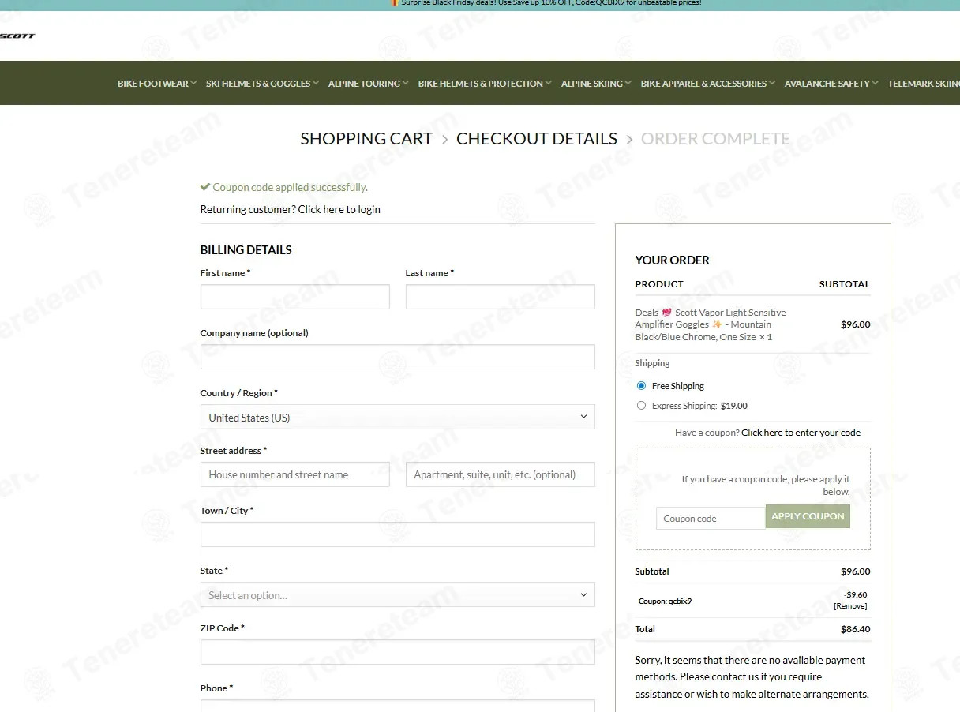Open Country / Region dropdown
960x712 pixels.
coord(397,418)
